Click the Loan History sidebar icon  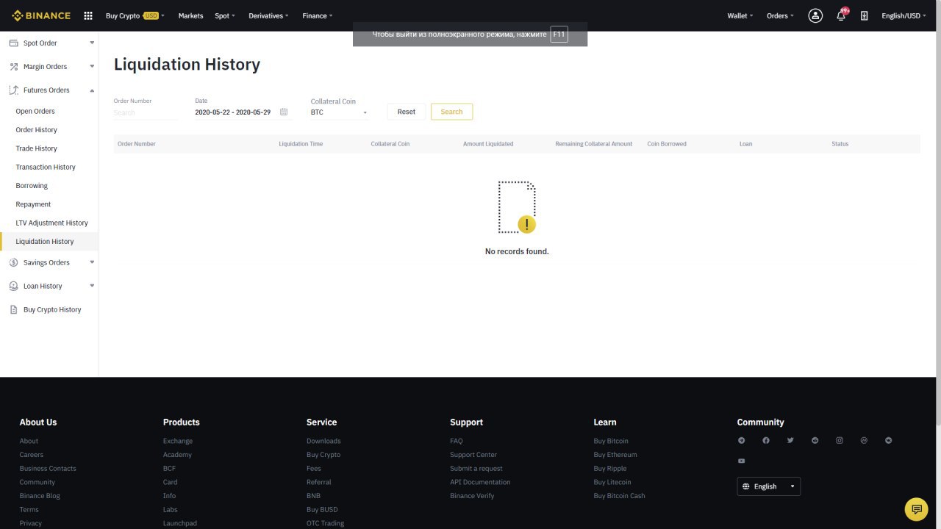(13, 286)
